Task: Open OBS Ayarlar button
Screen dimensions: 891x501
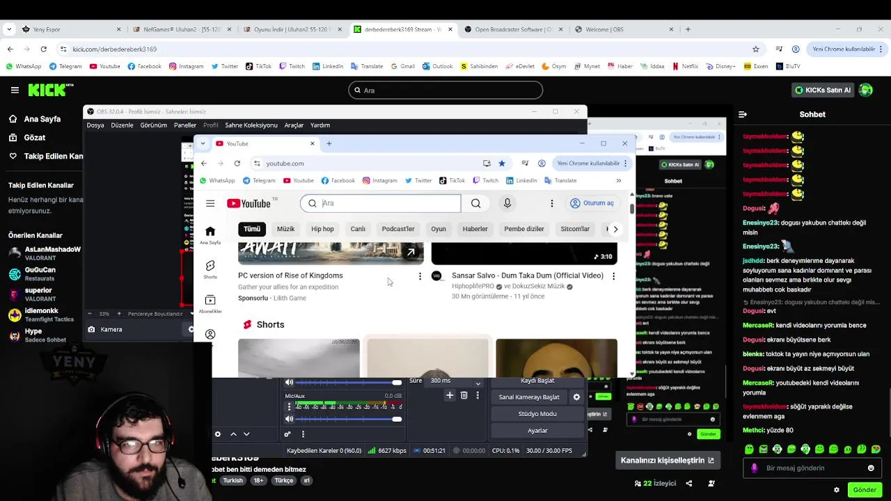Action: point(537,430)
